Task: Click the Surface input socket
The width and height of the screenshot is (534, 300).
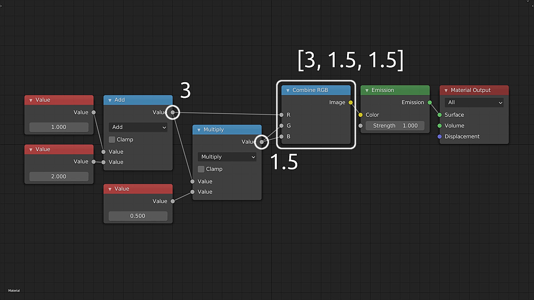Action: click(x=440, y=115)
